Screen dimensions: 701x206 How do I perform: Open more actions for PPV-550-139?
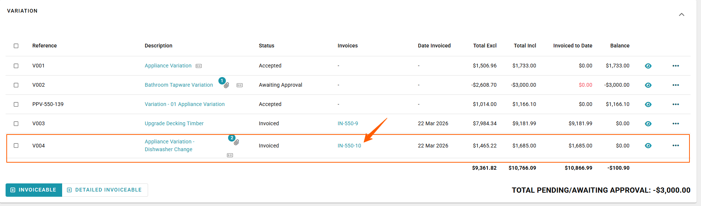[x=676, y=104]
